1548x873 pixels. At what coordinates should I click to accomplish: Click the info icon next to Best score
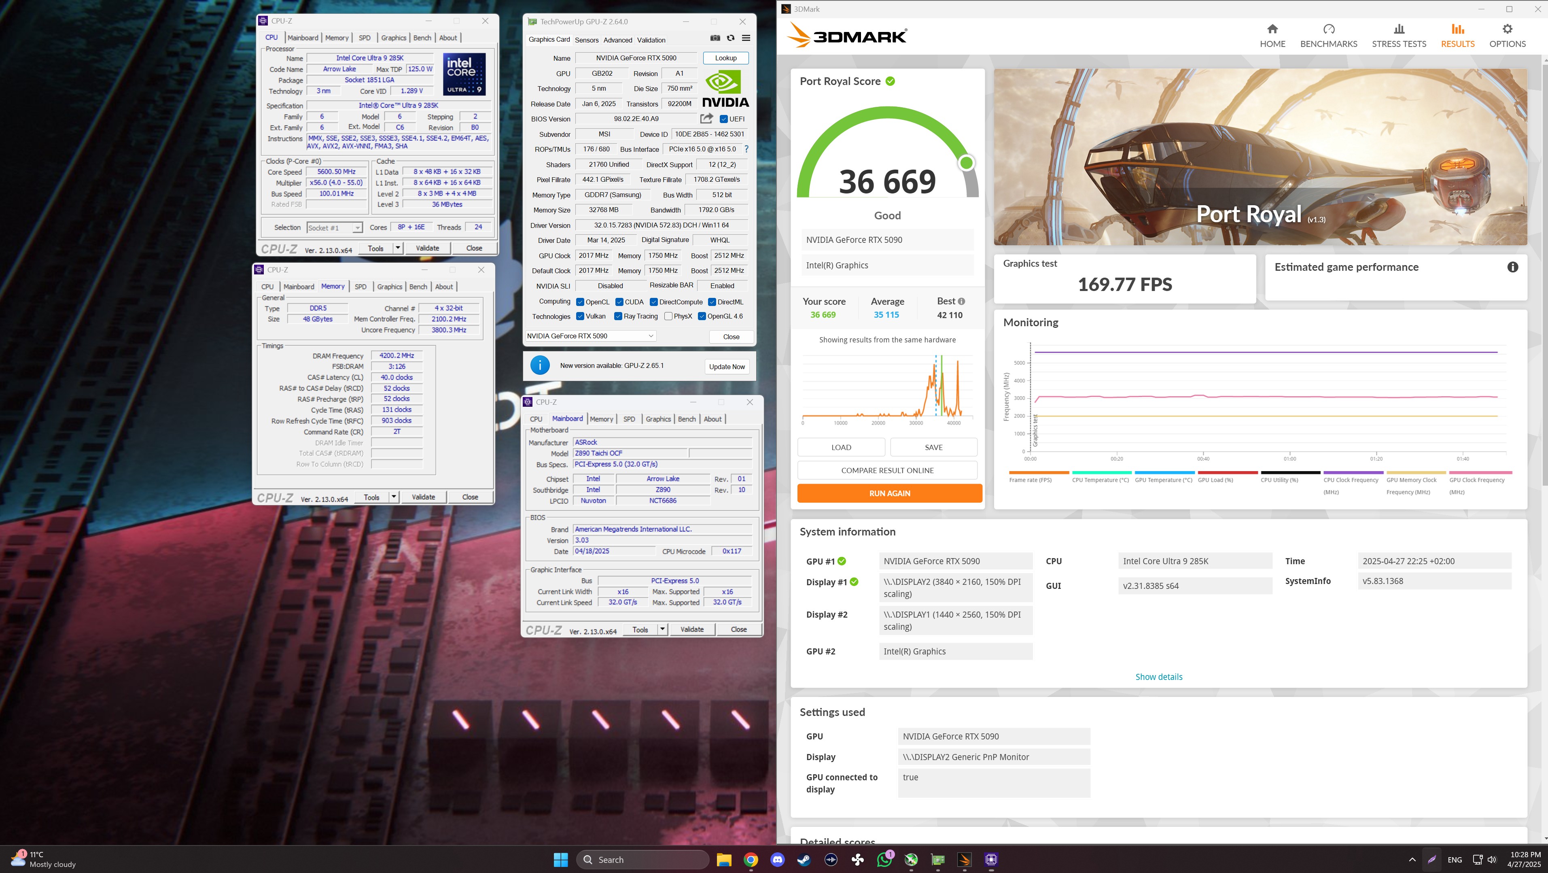click(x=961, y=301)
